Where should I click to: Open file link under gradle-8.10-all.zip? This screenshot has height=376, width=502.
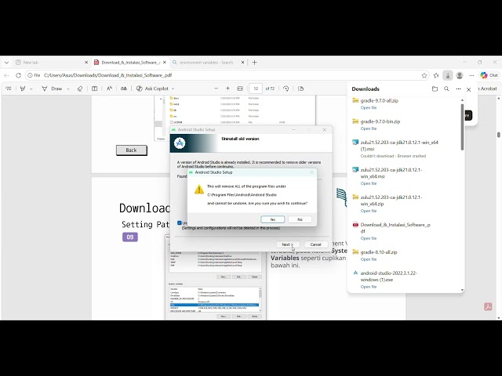point(368,259)
